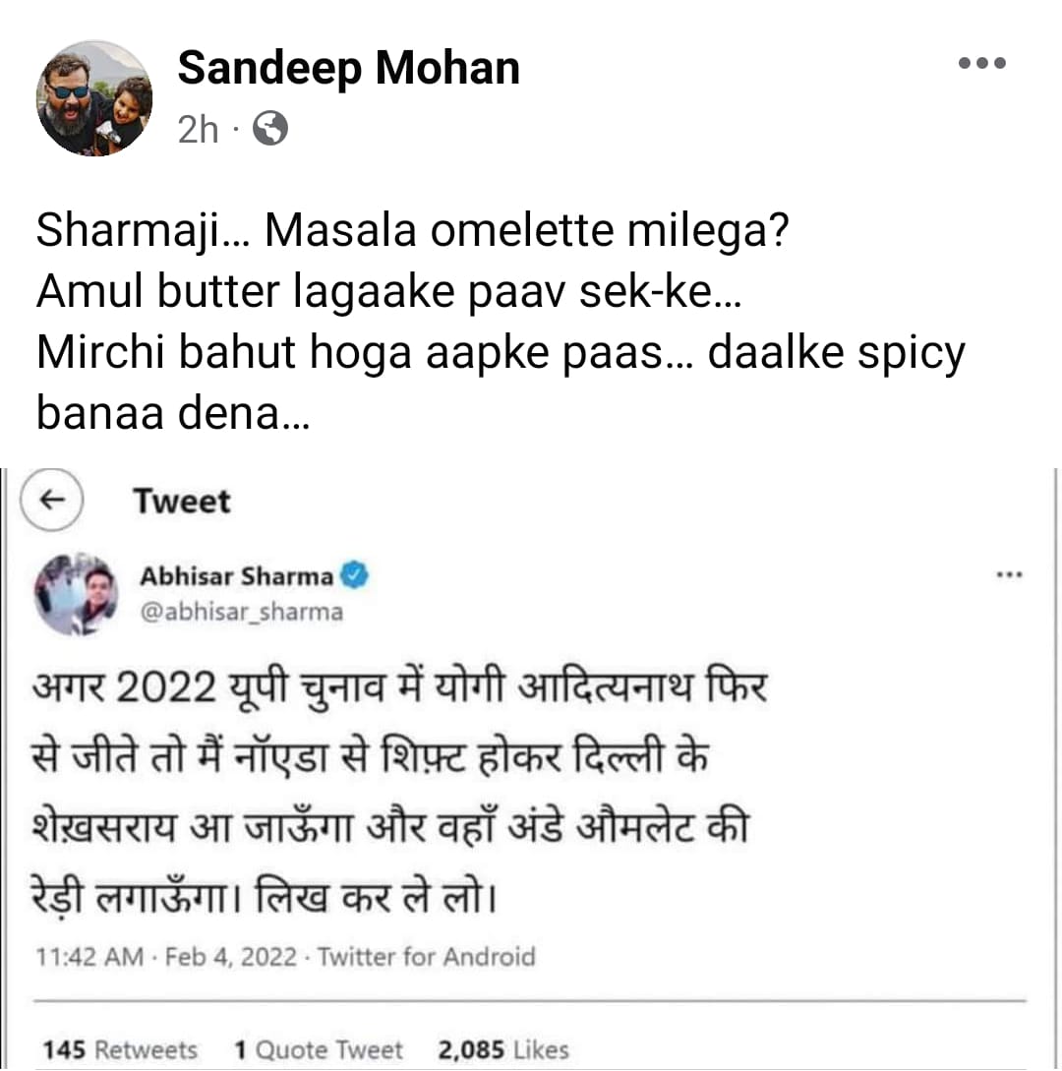Click the Feb 4, 2022 tweet date
This screenshot has width=1062, height=1071.
pos(230,957)
